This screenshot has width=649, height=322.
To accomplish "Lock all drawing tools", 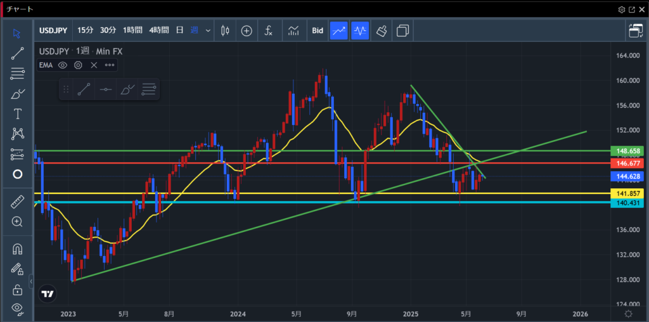I will (17, 289).
